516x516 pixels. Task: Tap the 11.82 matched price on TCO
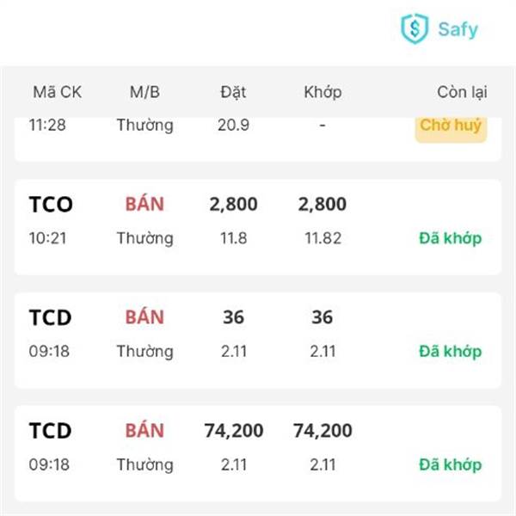322,238
